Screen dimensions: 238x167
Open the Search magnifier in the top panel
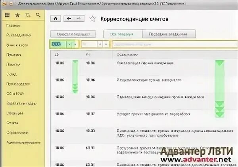38,15
